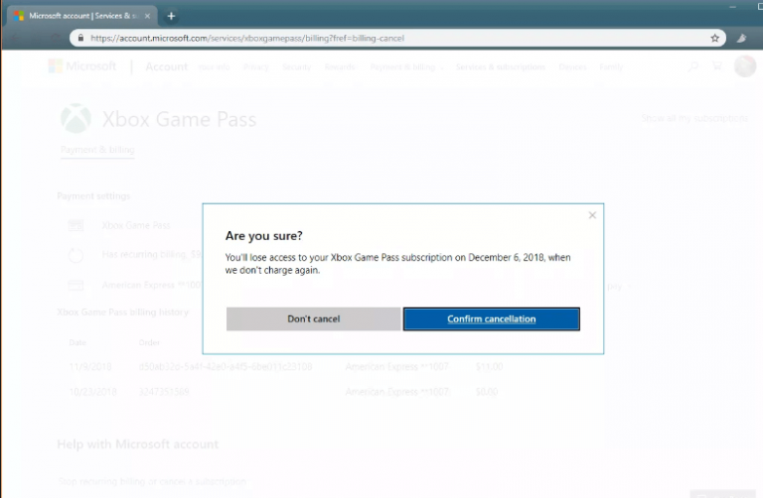Open the Family menu item
The image size is (763, 498).
click(x=611, y=67)
